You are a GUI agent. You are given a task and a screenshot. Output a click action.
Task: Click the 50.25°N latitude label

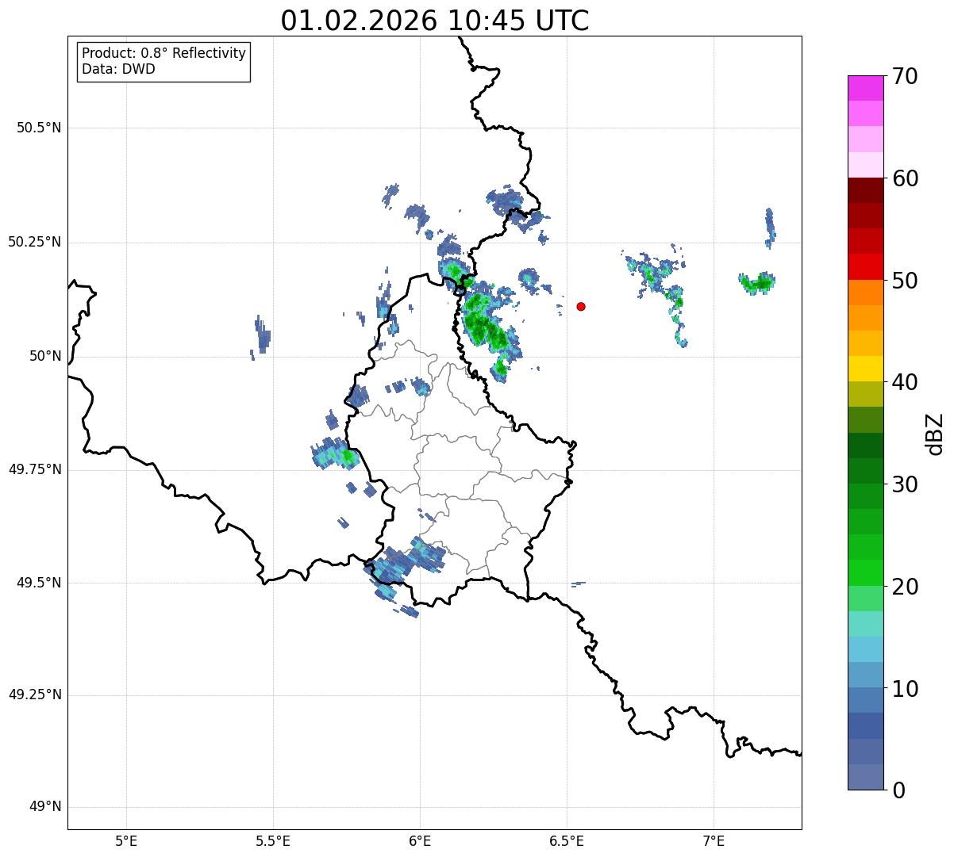click(35, 242)
